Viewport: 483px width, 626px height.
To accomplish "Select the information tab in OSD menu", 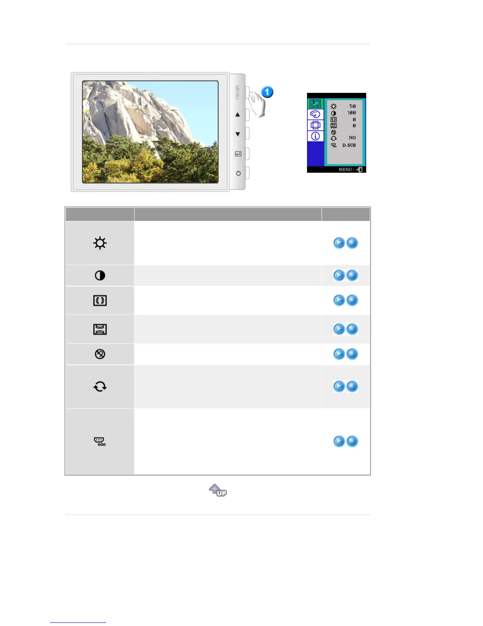I will click(x=315, y=136).
